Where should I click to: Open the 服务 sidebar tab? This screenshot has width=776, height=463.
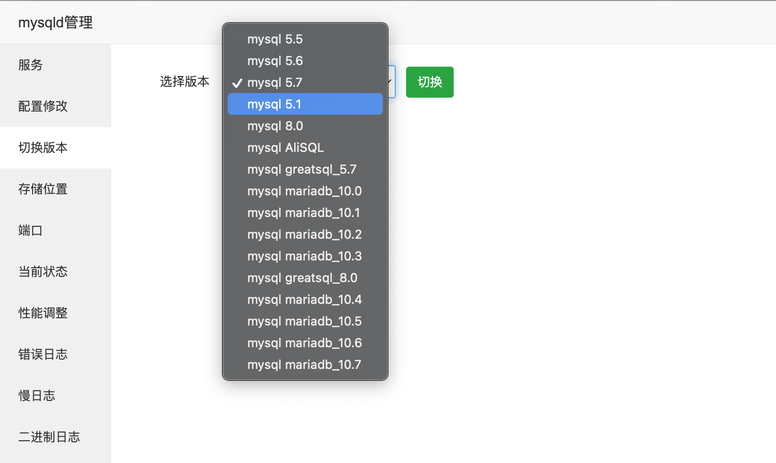point(55,65)
